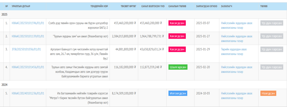Open the buyer link in row 1
This screenshot has width=287, height=107.
(x=237, y=25)
